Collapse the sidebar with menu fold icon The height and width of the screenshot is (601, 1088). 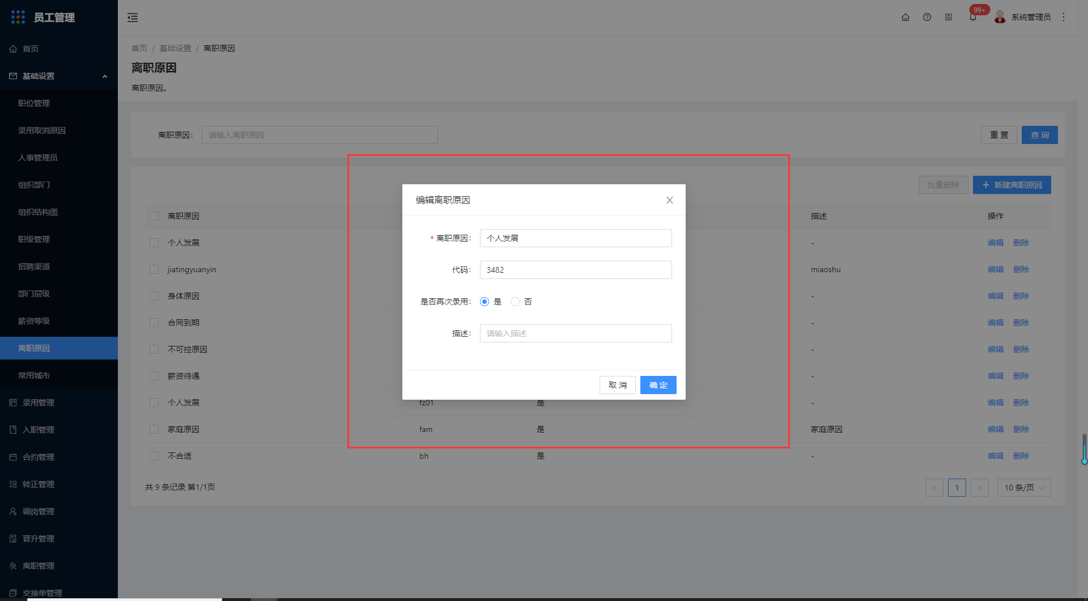(133, 18)
